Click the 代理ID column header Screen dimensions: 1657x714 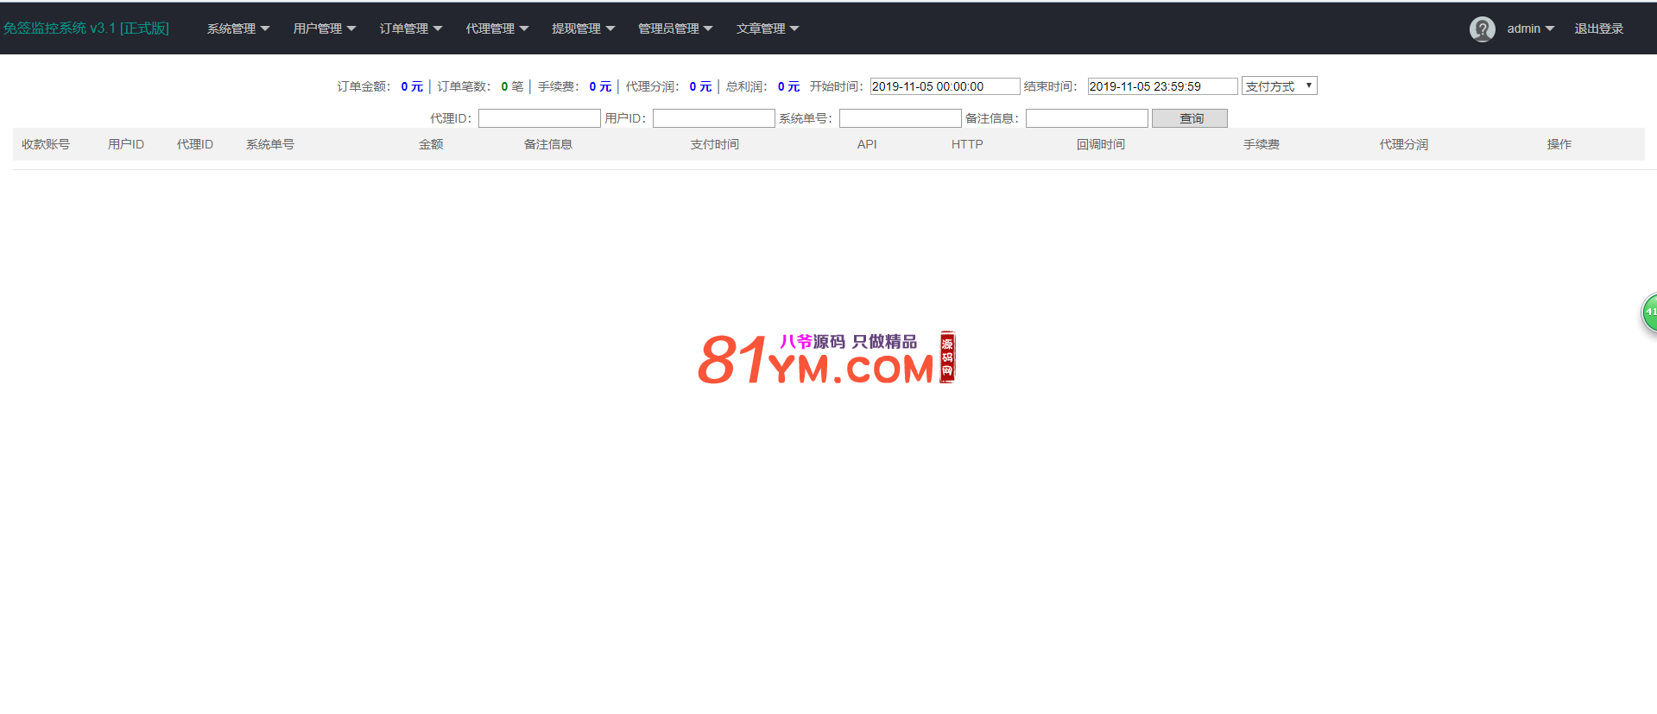point(195,144)
